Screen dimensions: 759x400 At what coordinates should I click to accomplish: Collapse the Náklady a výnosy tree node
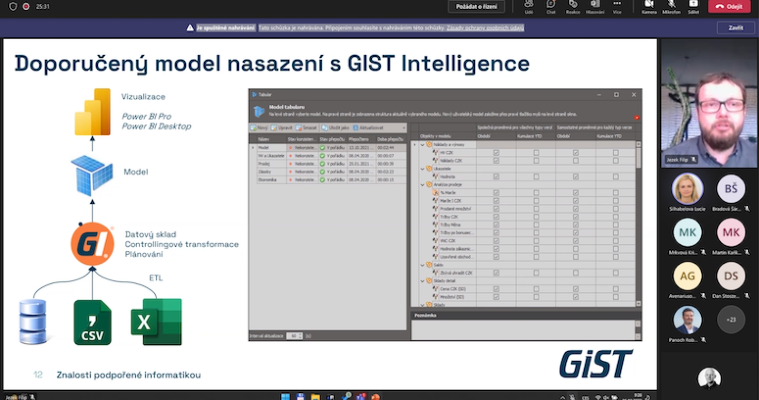(422, 145)
